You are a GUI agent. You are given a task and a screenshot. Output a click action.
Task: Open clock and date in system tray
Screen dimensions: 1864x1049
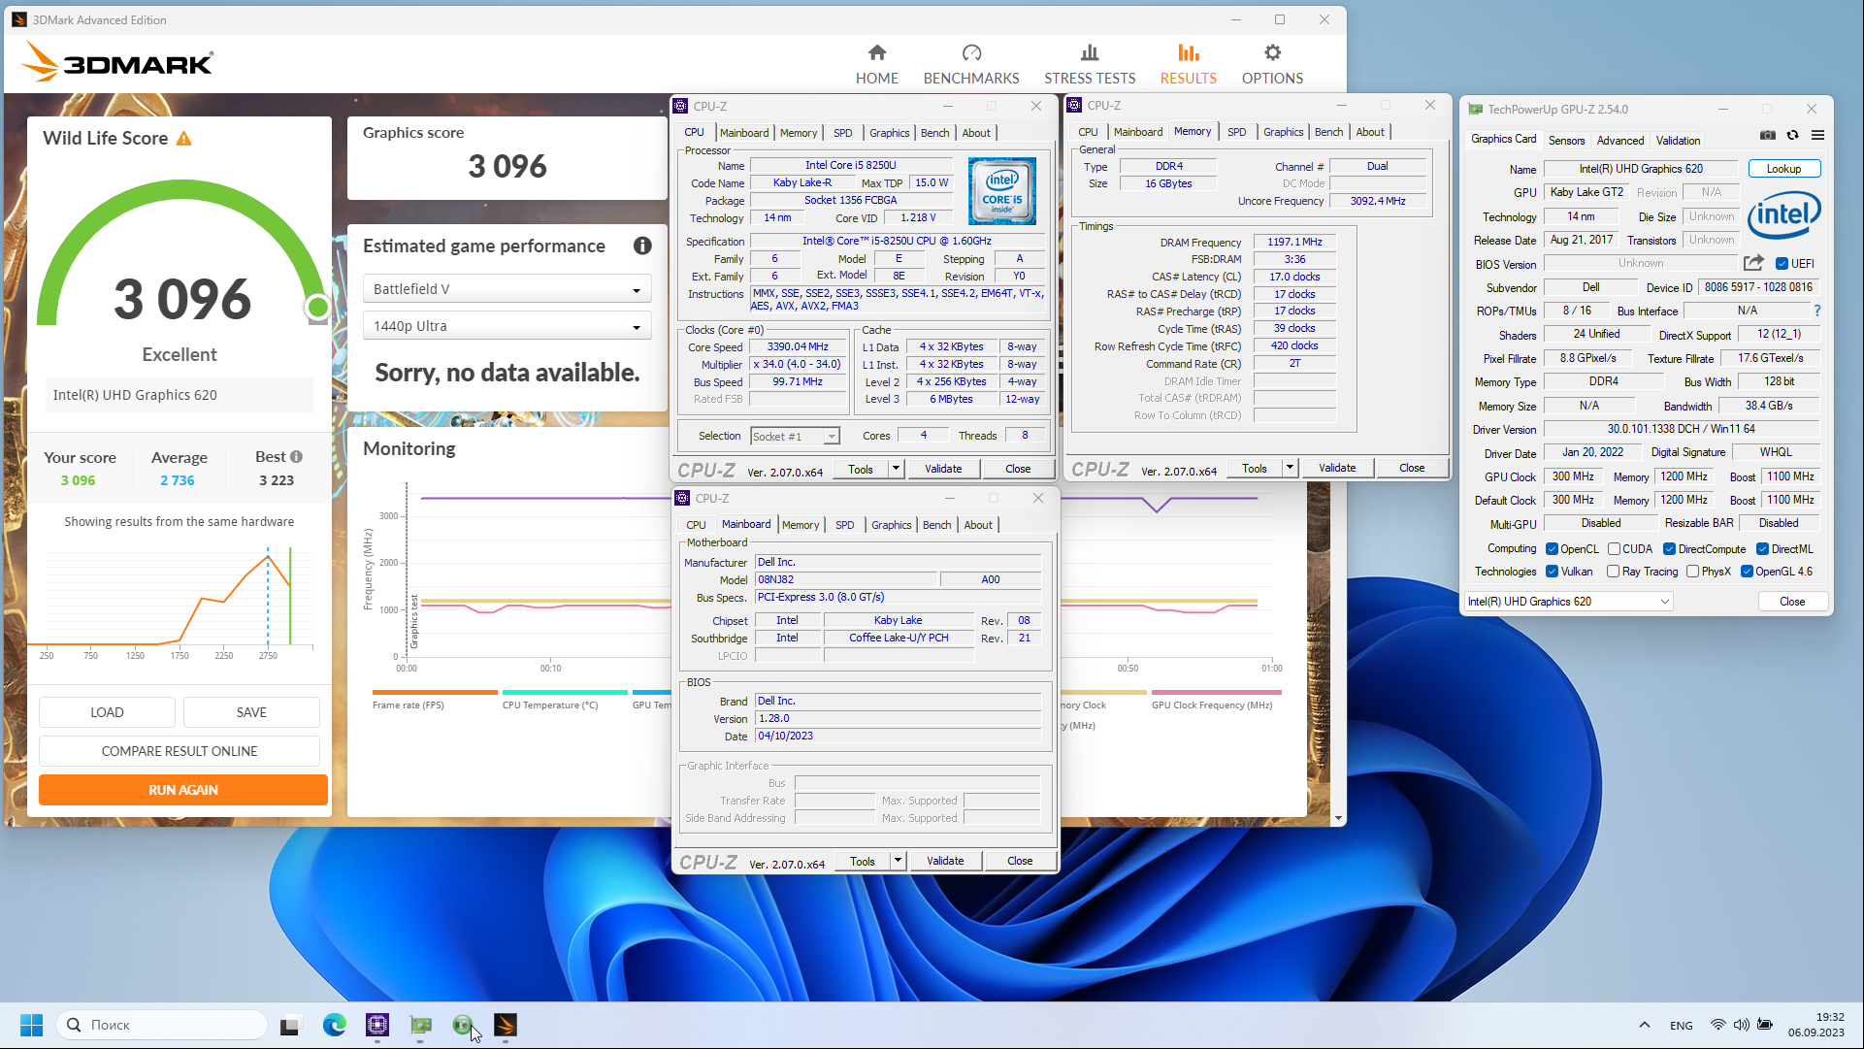point(1816,1025)
